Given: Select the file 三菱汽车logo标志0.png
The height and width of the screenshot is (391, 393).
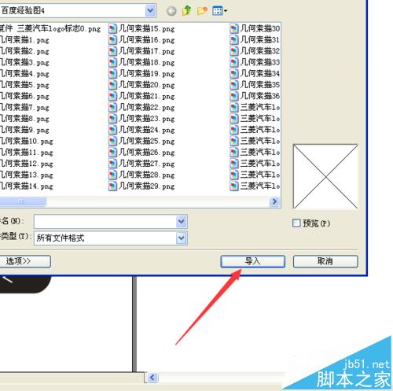Looking at the screenshot, I should [50, 28].
